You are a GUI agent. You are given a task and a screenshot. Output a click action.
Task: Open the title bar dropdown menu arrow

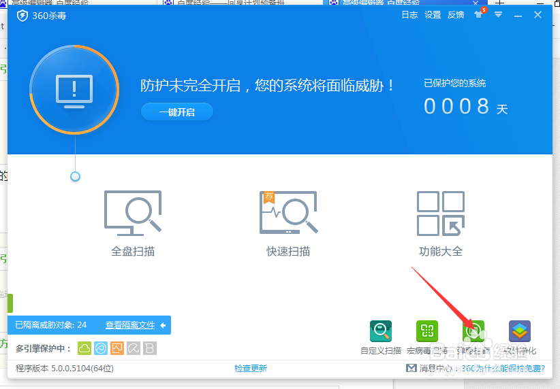[x=499, y=14]
